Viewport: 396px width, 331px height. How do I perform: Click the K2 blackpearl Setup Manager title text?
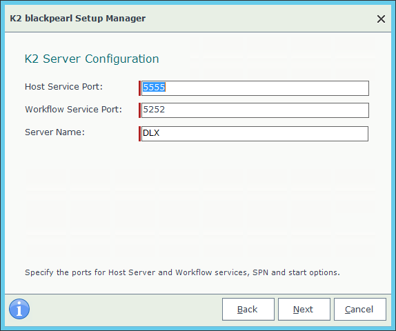77,18
